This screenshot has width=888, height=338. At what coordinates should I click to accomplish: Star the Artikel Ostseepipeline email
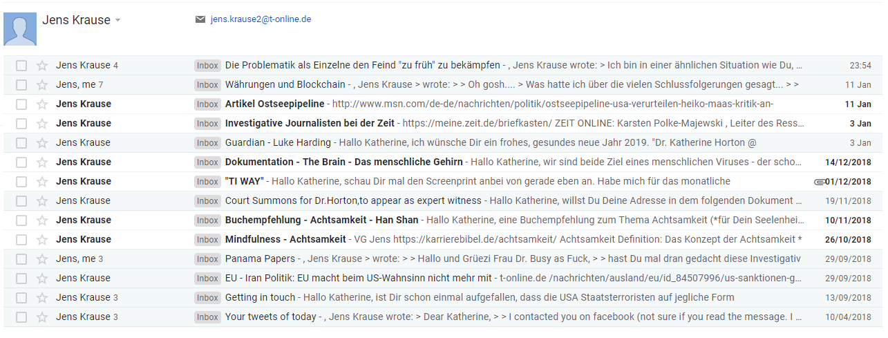42,104
